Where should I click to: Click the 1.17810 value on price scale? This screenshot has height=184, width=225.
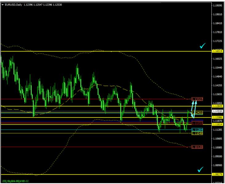pyautogui.click(x=218, y=32)
